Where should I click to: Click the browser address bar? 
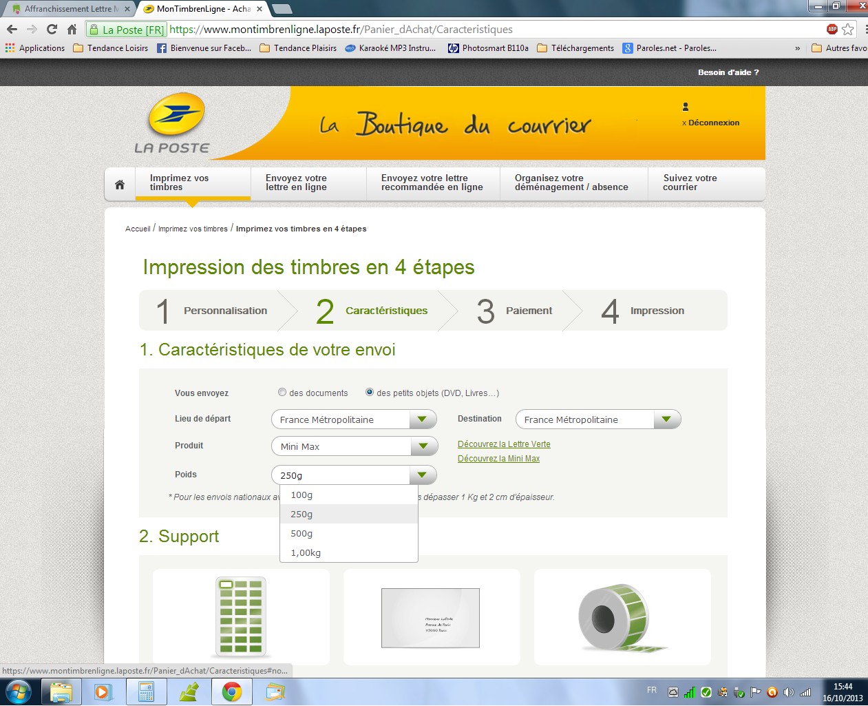454,30
